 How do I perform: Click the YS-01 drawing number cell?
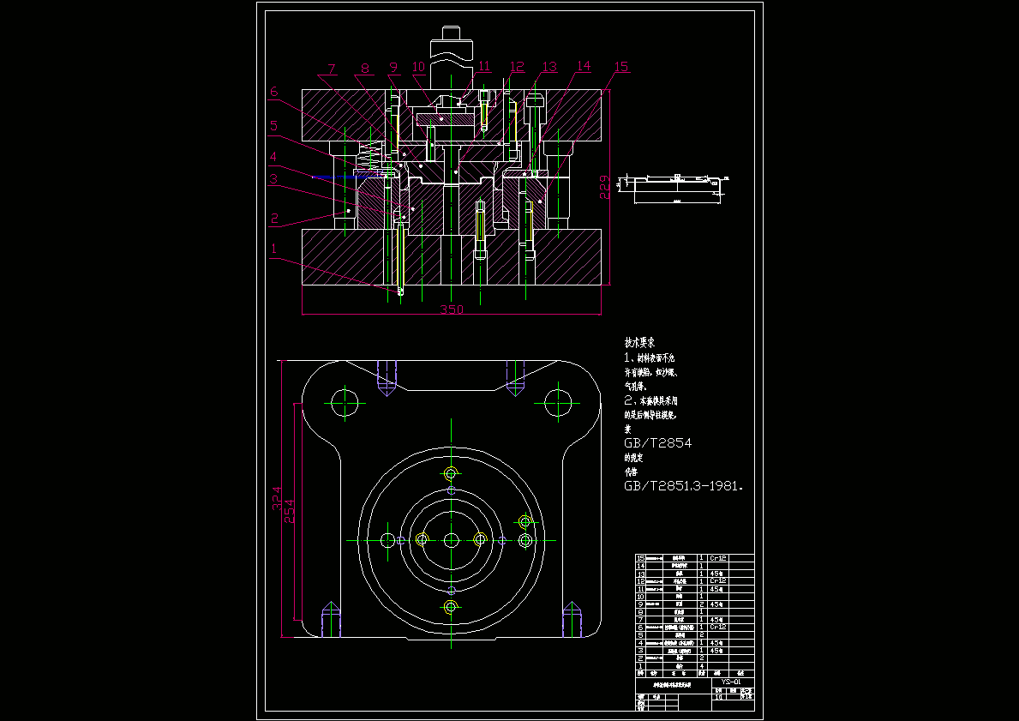click(733, 682)
